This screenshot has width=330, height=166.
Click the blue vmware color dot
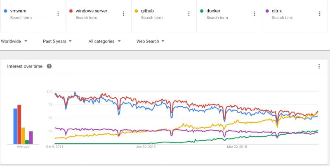5,11
